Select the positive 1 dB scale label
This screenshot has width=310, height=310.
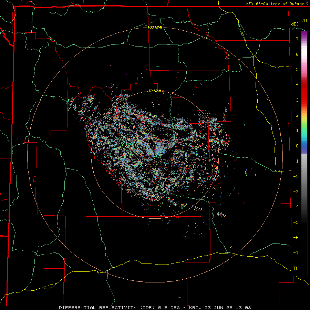[x=297, y=131]
